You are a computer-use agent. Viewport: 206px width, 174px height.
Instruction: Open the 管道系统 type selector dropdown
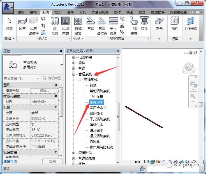[61, 65]
